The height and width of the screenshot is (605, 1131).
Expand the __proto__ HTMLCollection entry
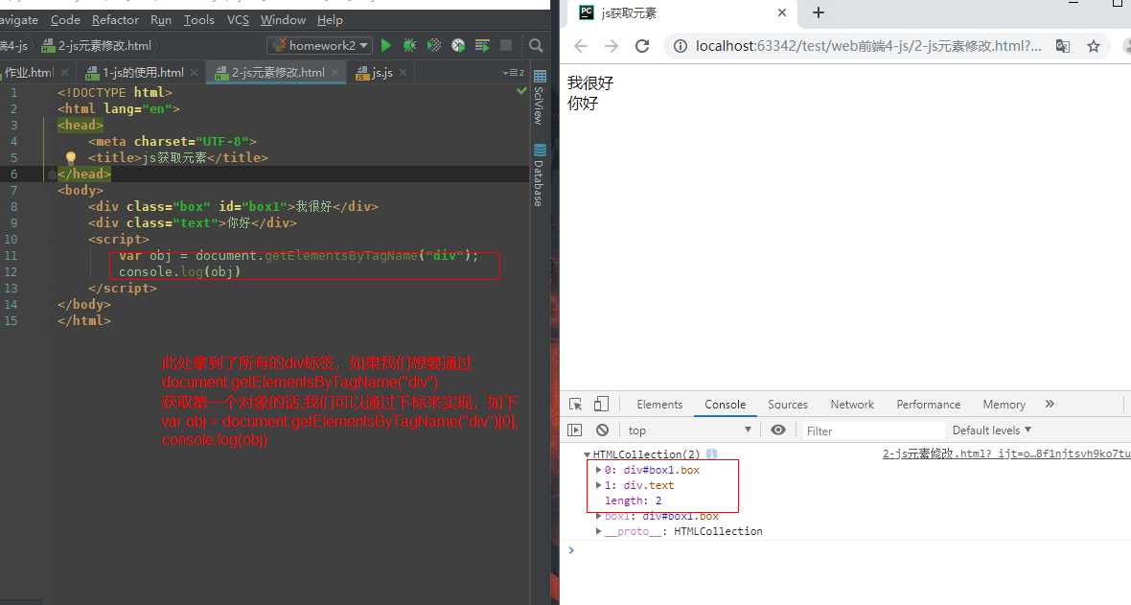[x=598, y=531]
